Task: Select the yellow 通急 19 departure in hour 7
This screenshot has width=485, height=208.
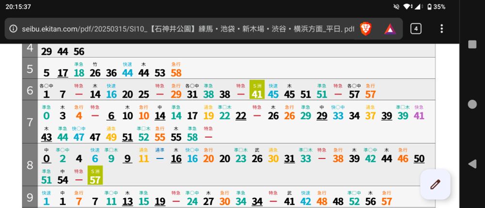Action: (209, 113)
